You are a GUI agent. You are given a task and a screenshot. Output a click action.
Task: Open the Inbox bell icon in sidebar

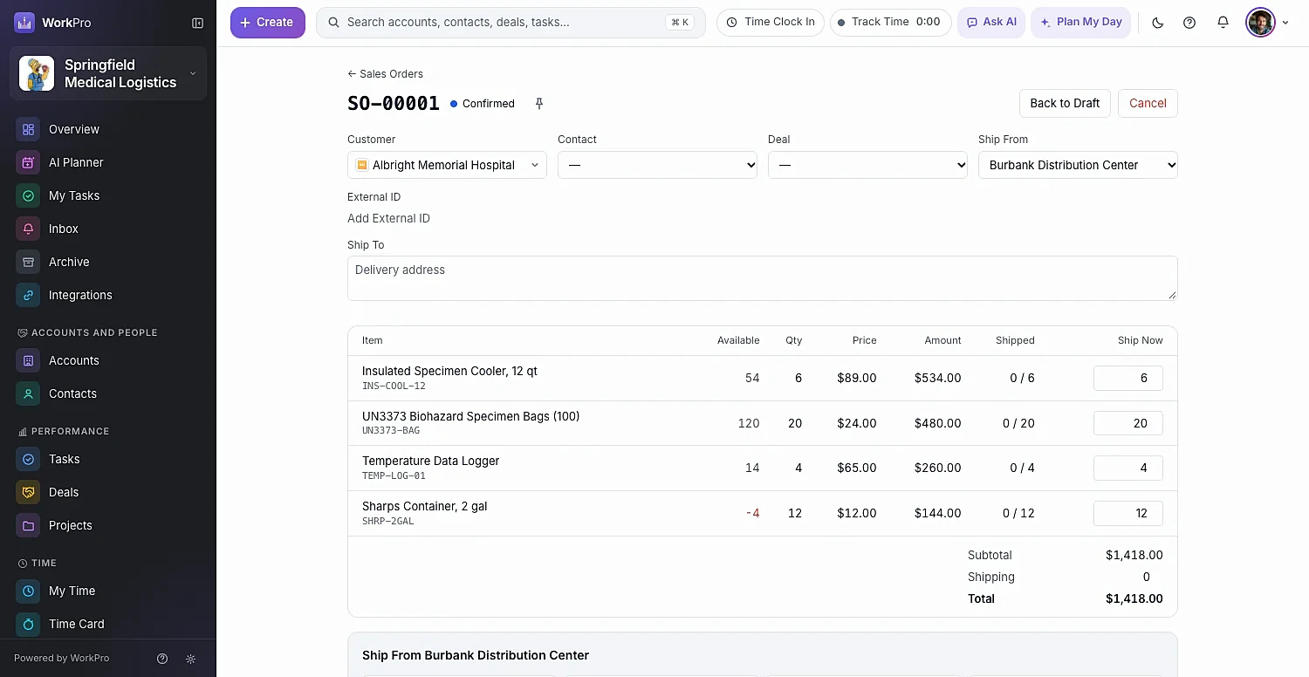pyautogui.click(x=28, y=229)
